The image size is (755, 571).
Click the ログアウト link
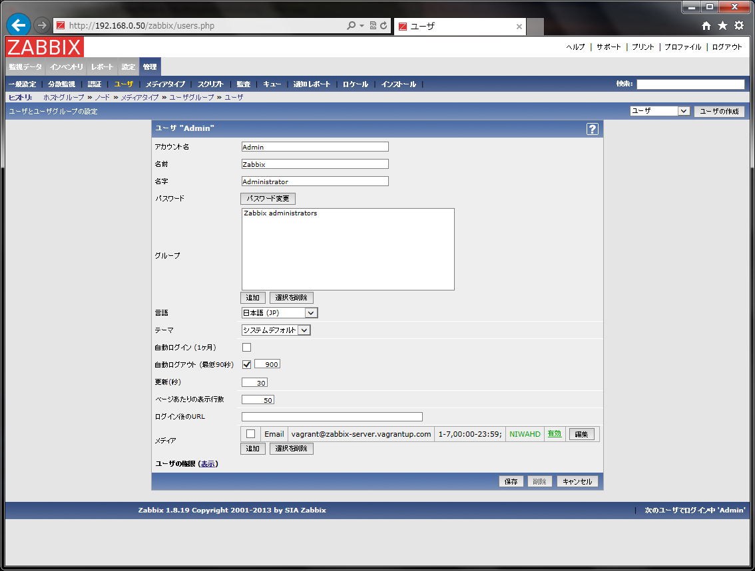tap(727, 47)
